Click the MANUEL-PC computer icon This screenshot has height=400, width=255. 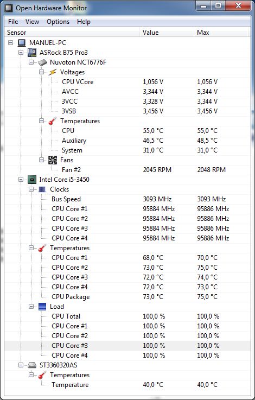pyautogui.click(x=22, y=42)
